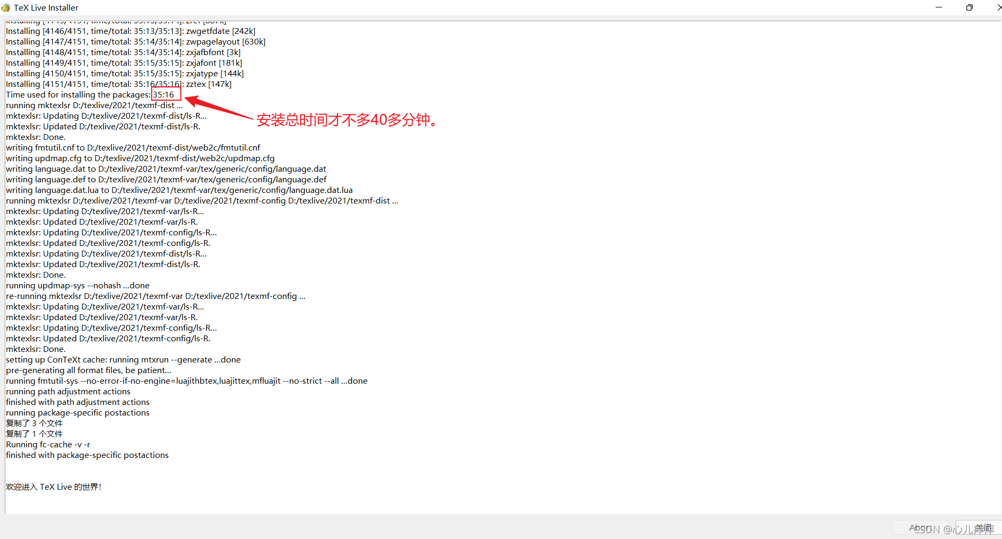Click the '复制了 3 个文件' line

34,423
